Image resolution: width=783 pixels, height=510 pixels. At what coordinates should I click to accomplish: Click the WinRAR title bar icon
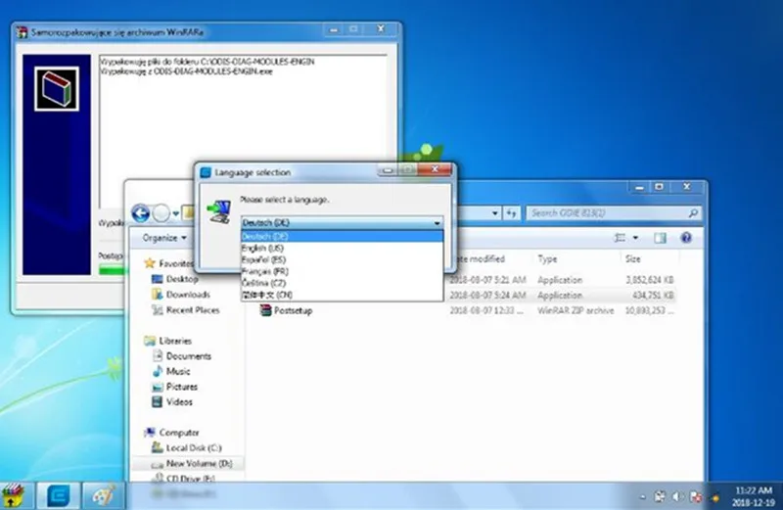pyautogui.click(x=22, y=32)
